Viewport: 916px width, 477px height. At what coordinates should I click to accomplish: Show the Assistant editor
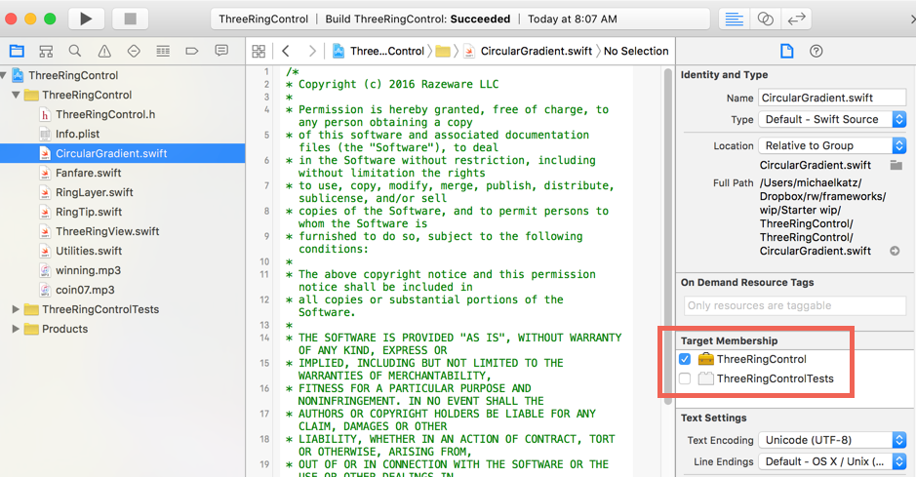(765, 19)
